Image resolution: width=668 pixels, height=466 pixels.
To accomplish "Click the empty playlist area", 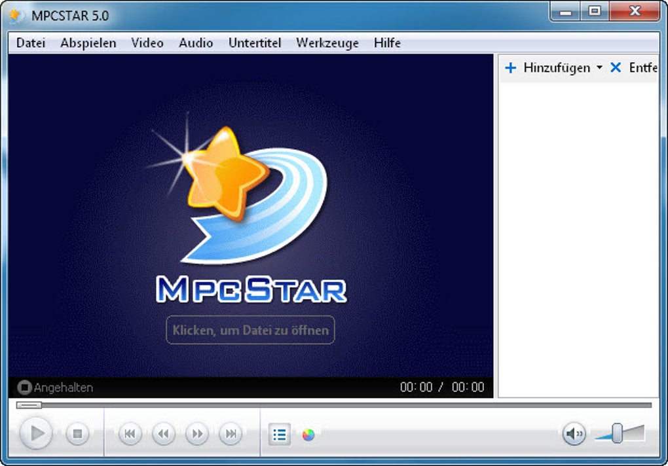I will [x=578, y=240].
